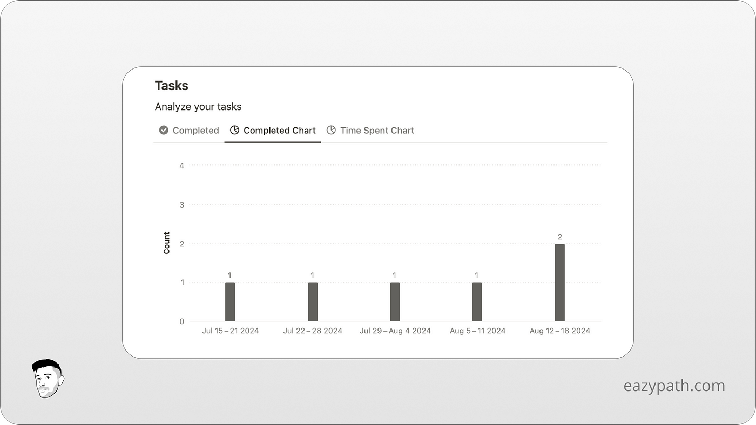Click the checkmark icon on the Completed tab
The height and width of the screenshot is (425, 756).
[x=163, y=130]
